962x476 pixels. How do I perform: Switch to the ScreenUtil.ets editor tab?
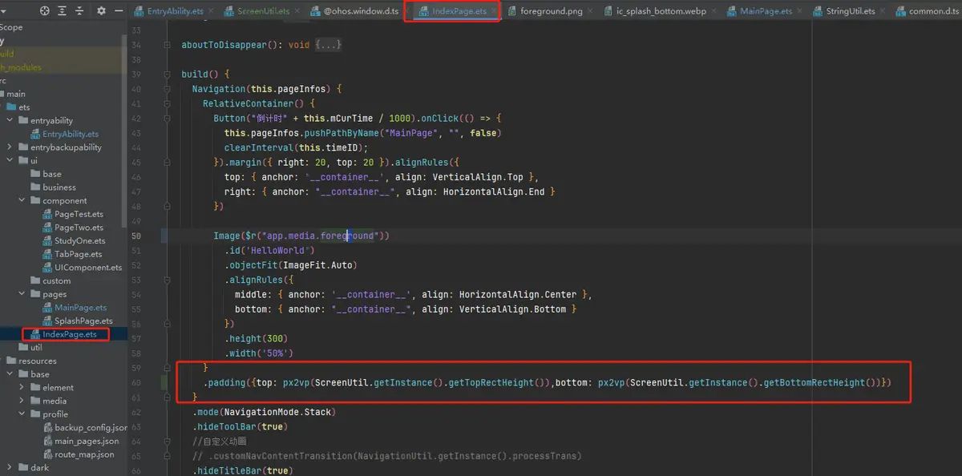263,11
